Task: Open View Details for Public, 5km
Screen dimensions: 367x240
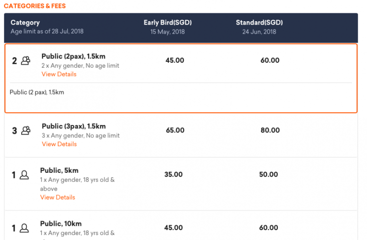Action: [x=57, y=197]
